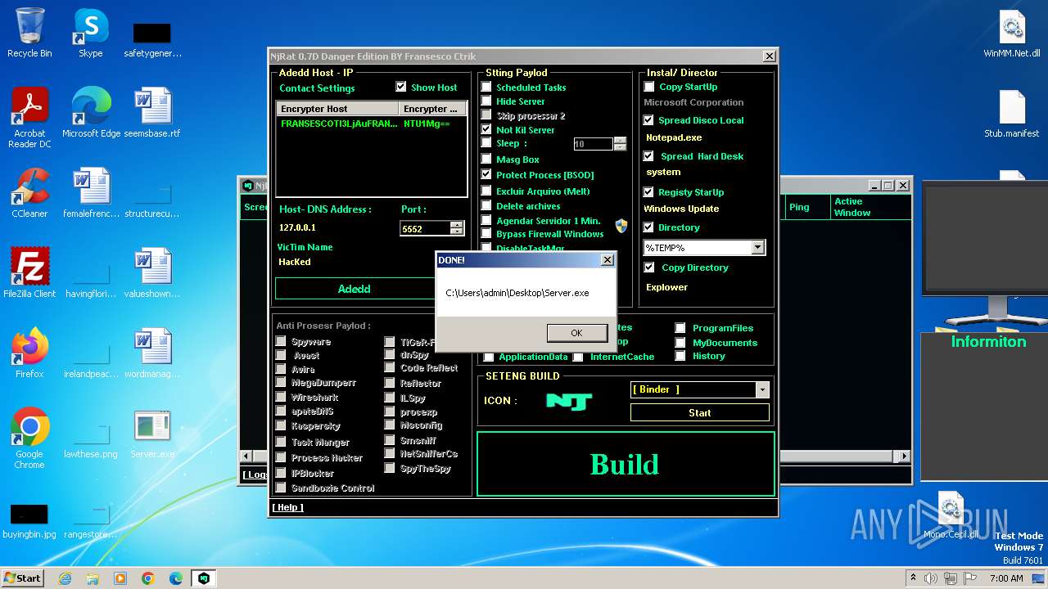
Task: Open Firefox desktop shortcut
Action: tap(29, 353)
